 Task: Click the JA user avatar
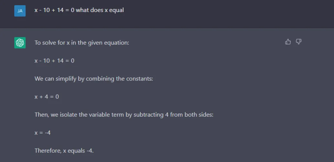pos(20,11)
